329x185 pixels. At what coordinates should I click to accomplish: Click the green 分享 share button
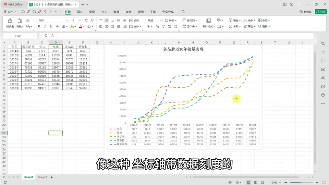321,12
